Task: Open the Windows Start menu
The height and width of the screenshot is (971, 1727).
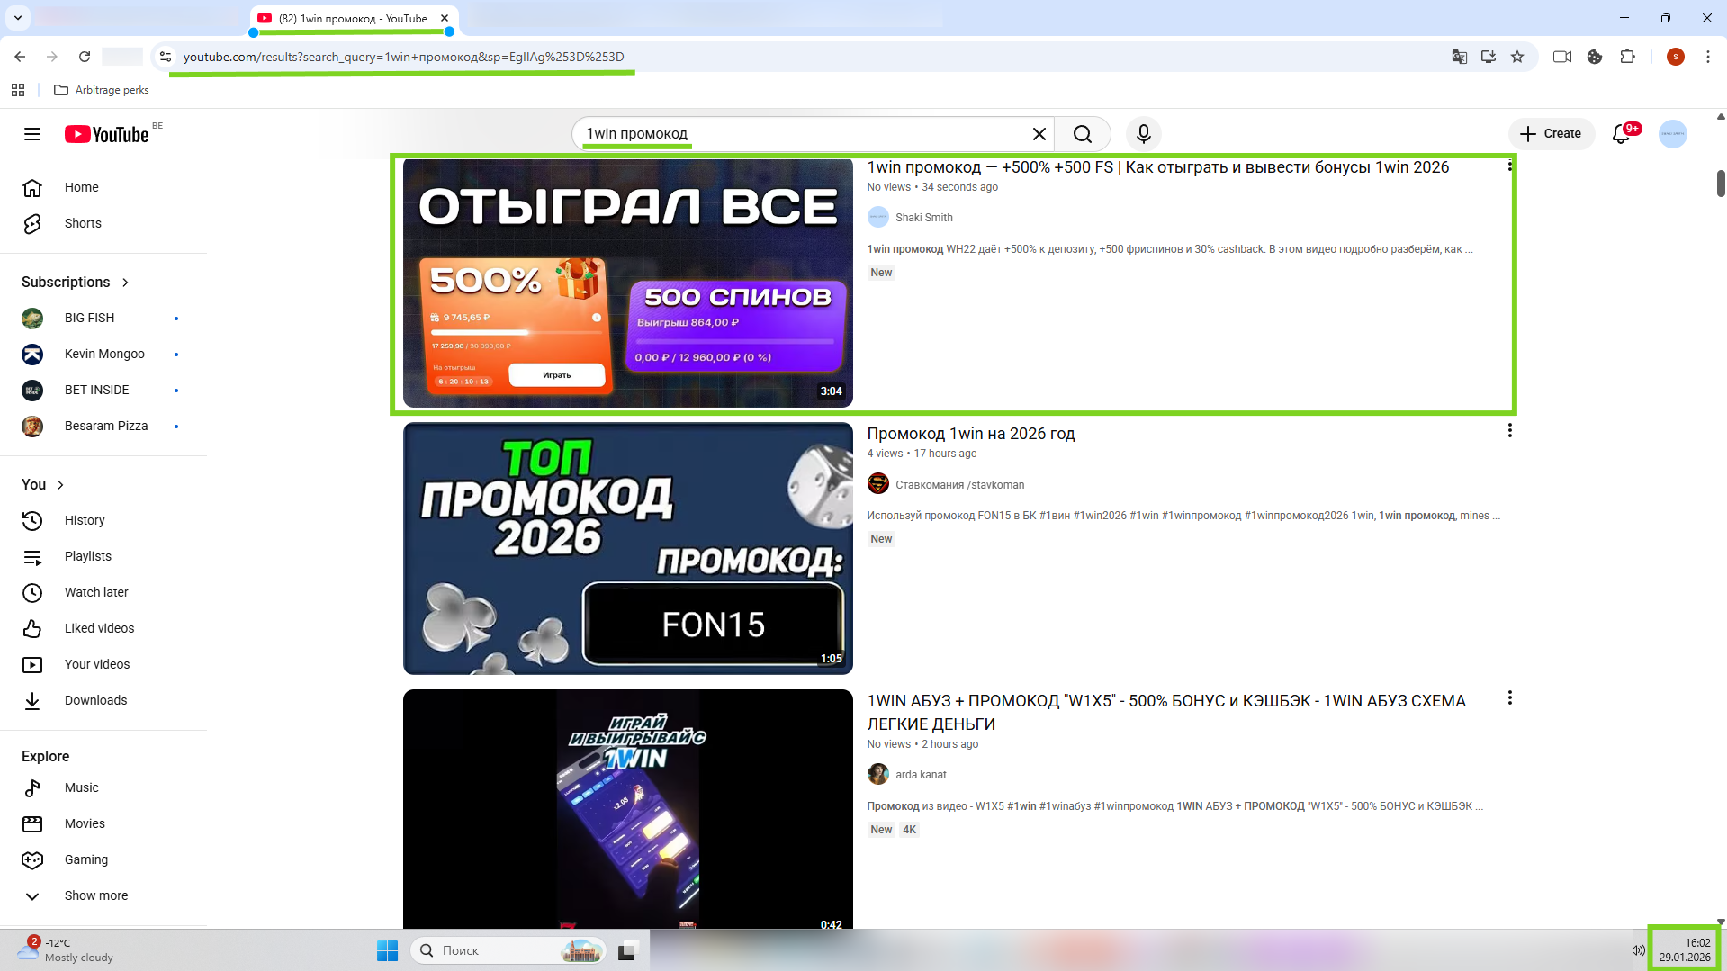Action: (387, 950)
